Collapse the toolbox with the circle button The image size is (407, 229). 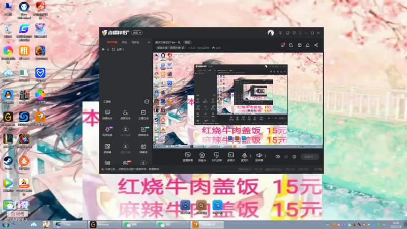click(x=147, y=101)
